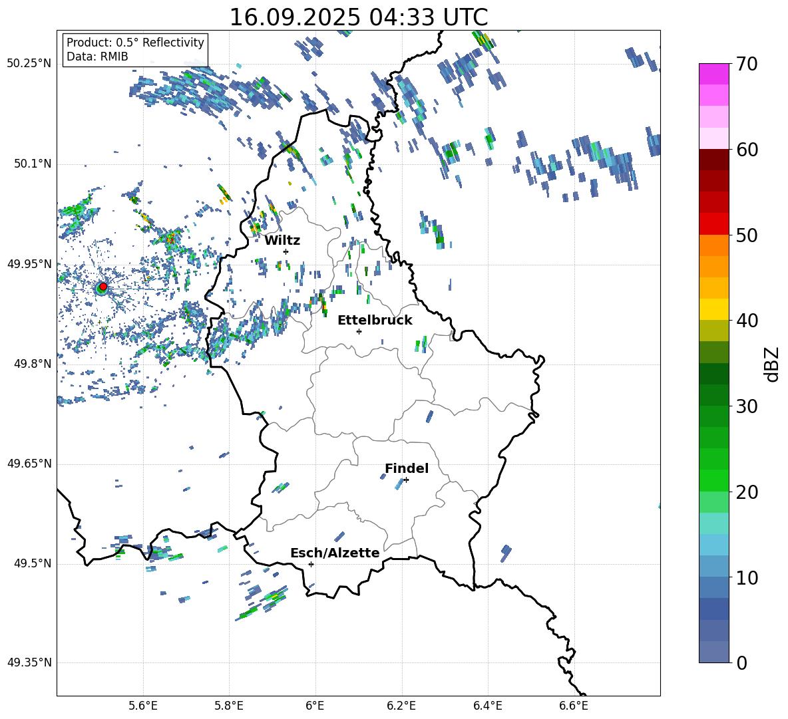Image resolution: width=788 pixels, height=719 pixels.
Task: Click the 70 tick label on colorbar
Action: pos(747,65)
